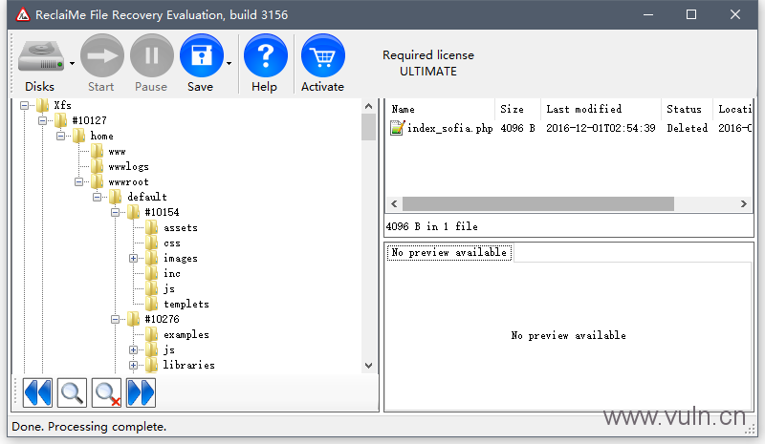
Task: Select the templets folder
Action: point(186,305)
